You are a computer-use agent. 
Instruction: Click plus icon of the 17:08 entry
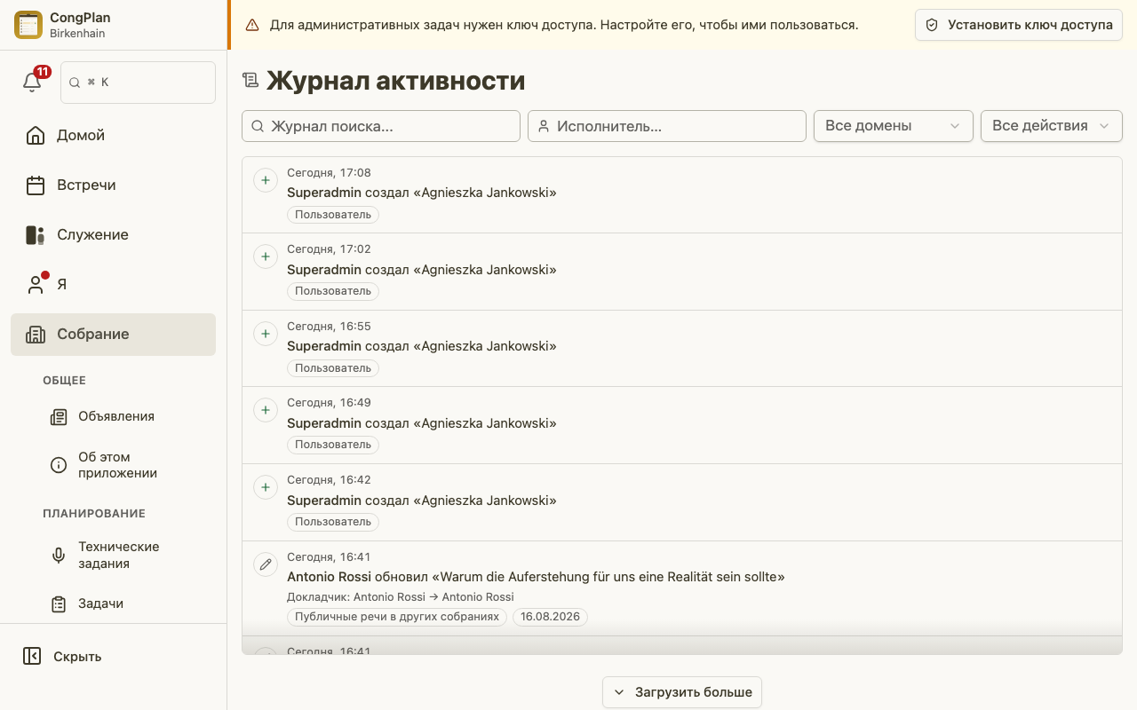[265, 180]
